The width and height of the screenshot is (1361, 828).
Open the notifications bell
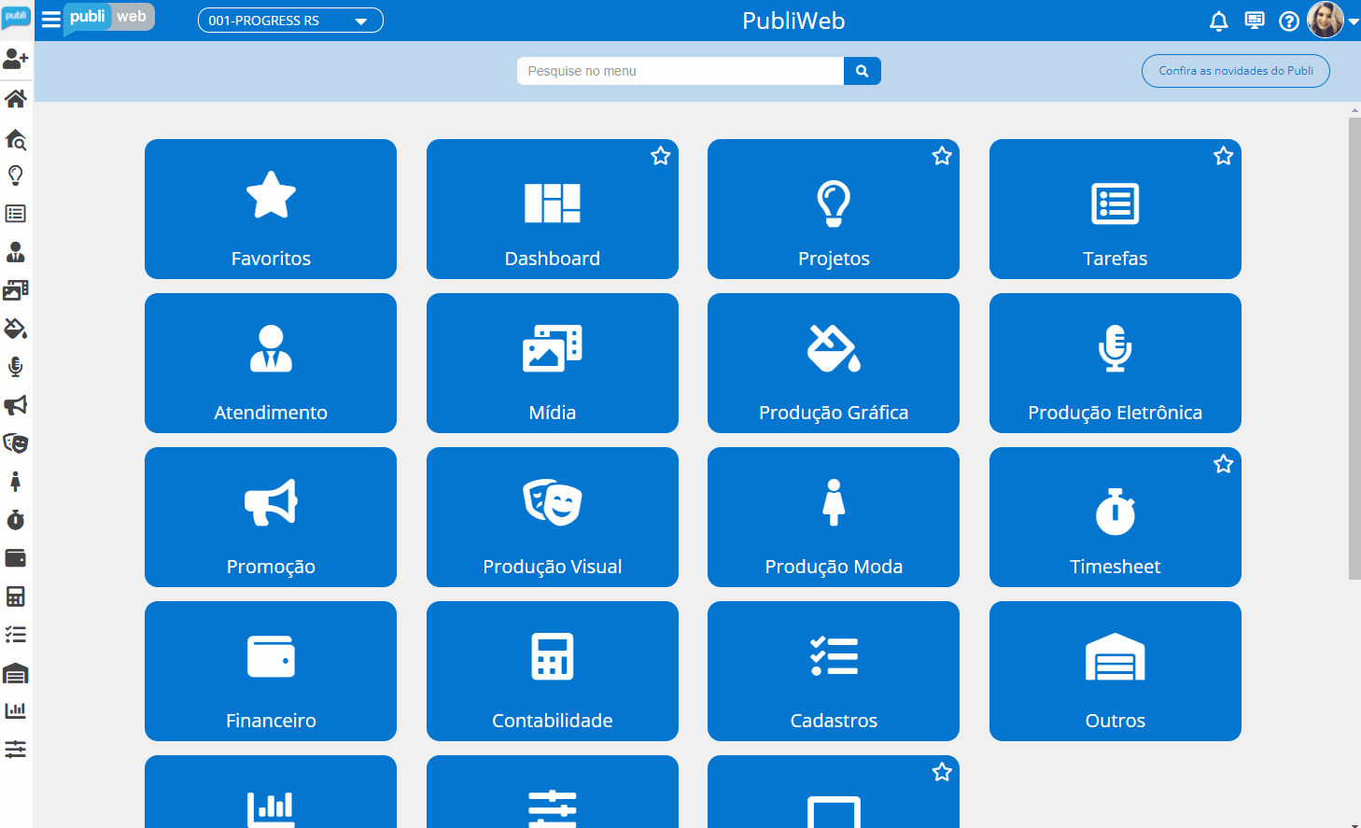(1218, 21)
